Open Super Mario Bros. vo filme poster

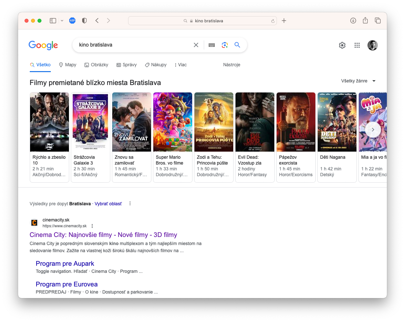click(x=173, y=122)
